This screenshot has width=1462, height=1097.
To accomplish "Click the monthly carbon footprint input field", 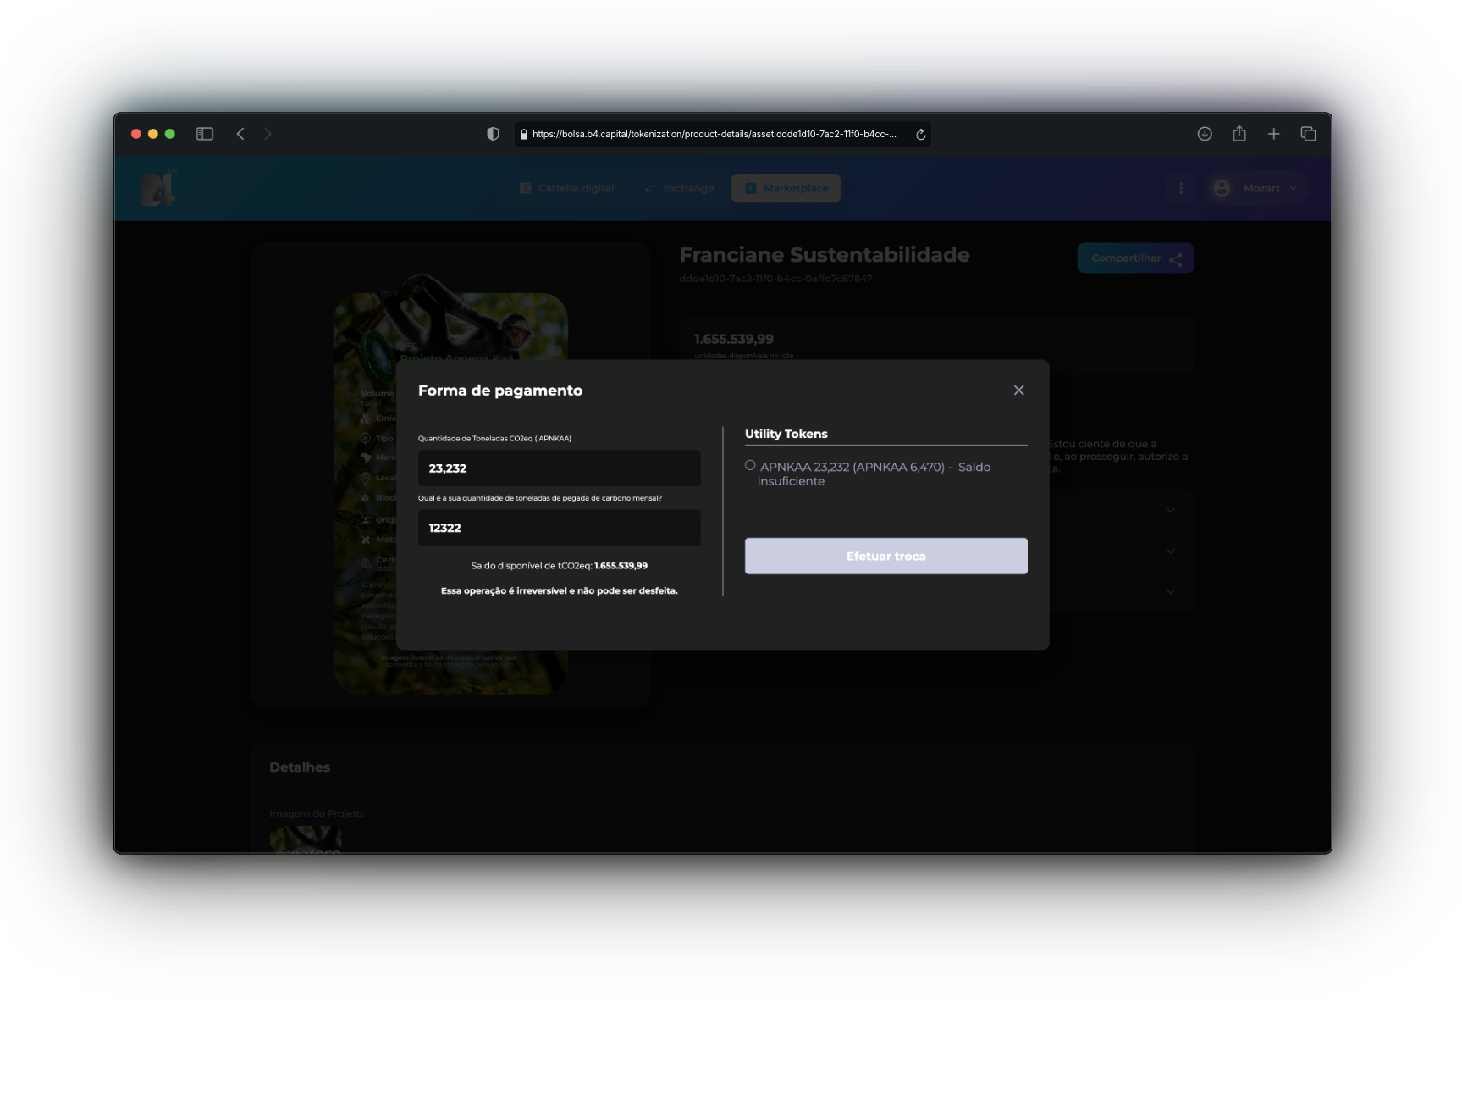I will click(559, 528).
